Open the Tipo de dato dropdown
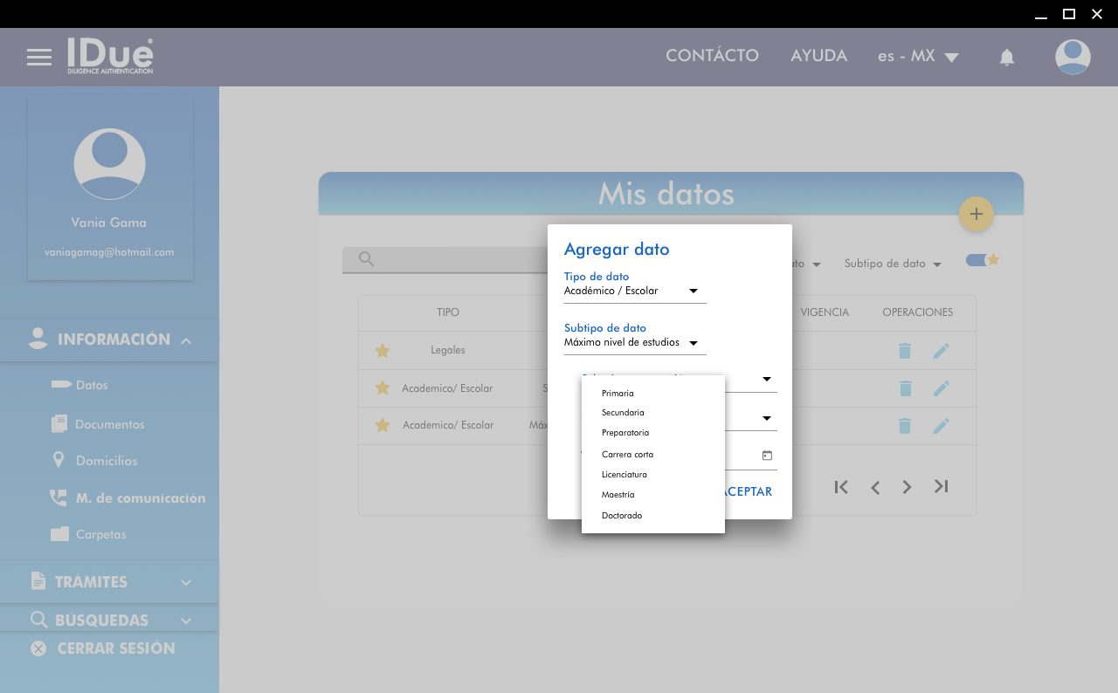This screenshot has height=693, width=1118. [x=634, y=291]
